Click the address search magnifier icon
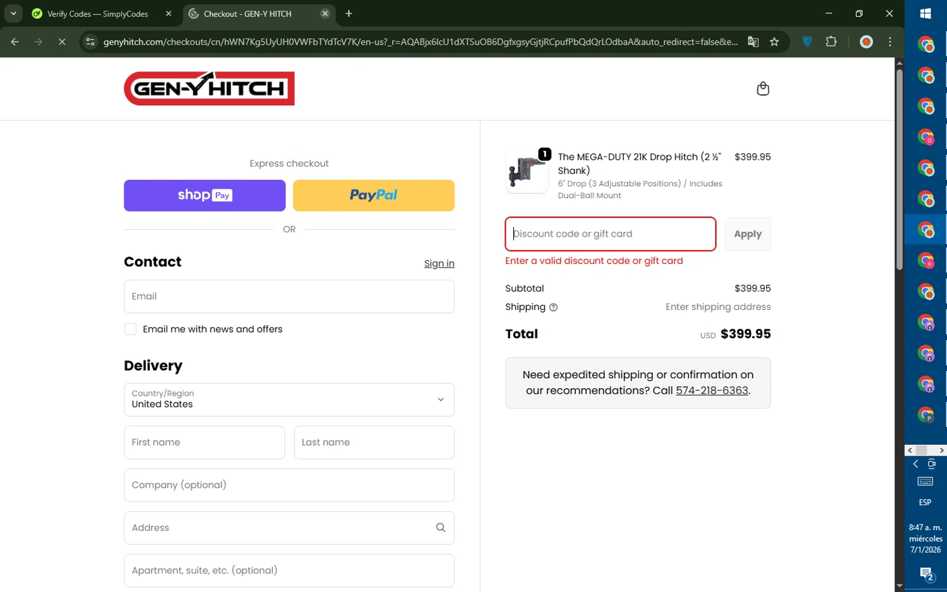 click(441, 528)
